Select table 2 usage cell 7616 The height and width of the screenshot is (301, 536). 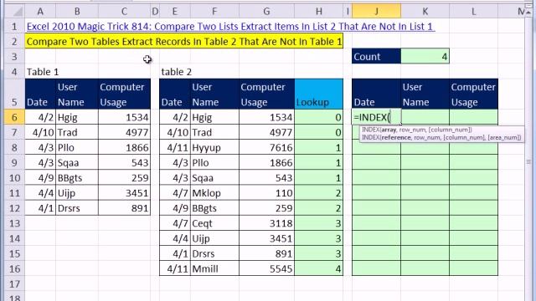[x=266, y=147]
